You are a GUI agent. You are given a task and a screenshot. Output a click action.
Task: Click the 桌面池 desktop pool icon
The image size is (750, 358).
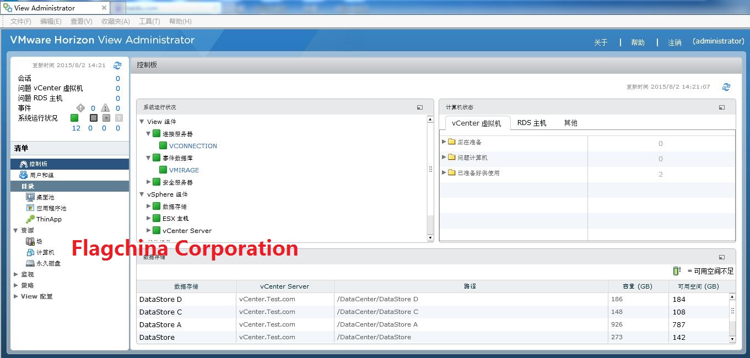[30, 197]
